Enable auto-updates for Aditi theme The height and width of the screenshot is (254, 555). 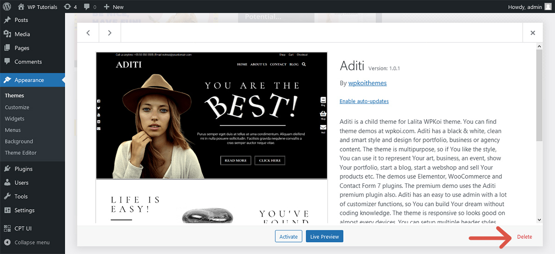pyautogui.click(x=364, y=101)
